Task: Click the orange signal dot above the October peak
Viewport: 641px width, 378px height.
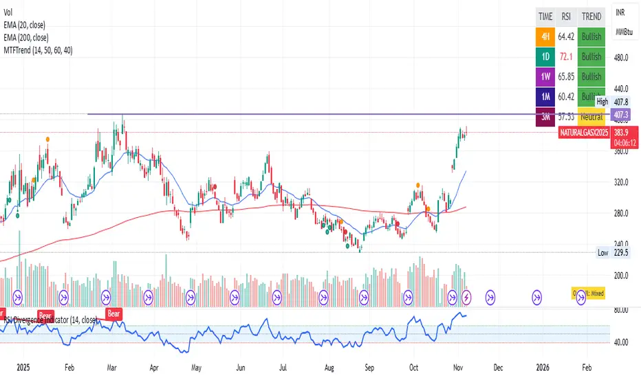Action: click(x=417, y=185)
